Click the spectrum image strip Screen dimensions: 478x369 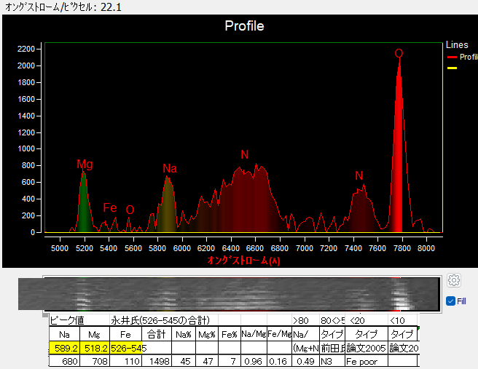(x=240, y=295)
